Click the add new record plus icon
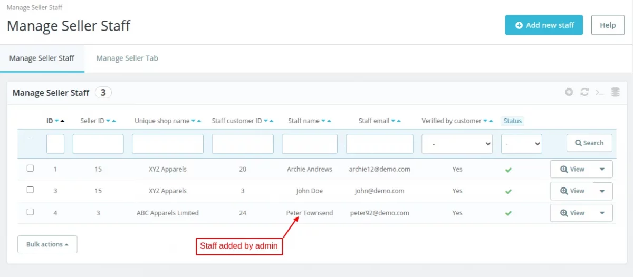 [569, 92]
